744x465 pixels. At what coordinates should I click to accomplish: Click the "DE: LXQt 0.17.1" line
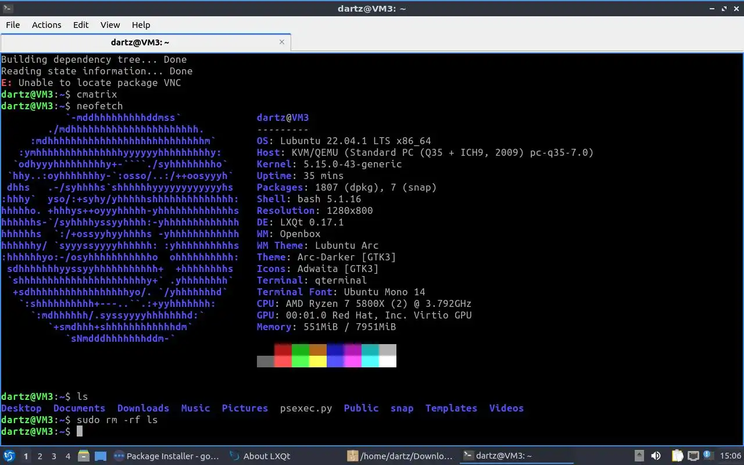point(301,222)
